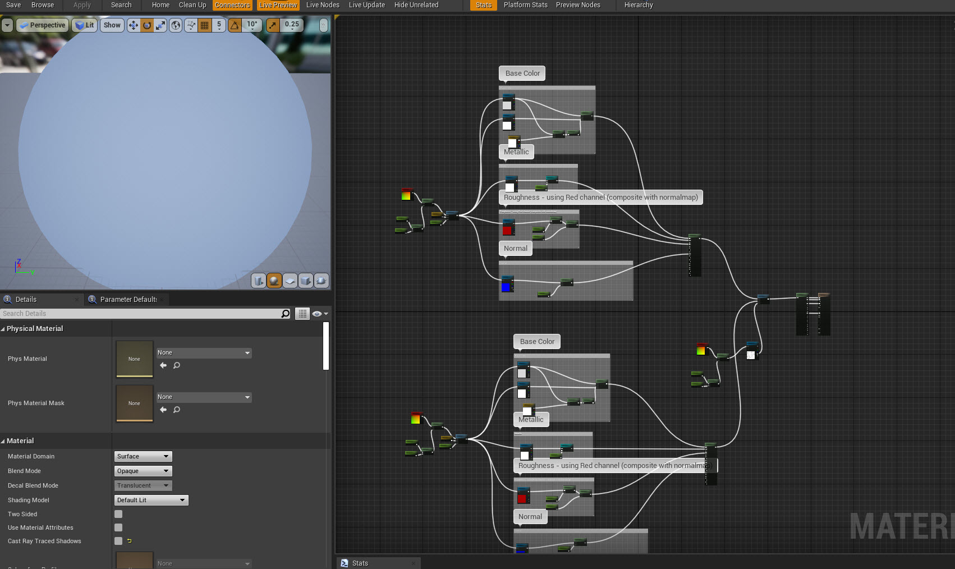Set preview mesh to cylinder

[258, 281]
